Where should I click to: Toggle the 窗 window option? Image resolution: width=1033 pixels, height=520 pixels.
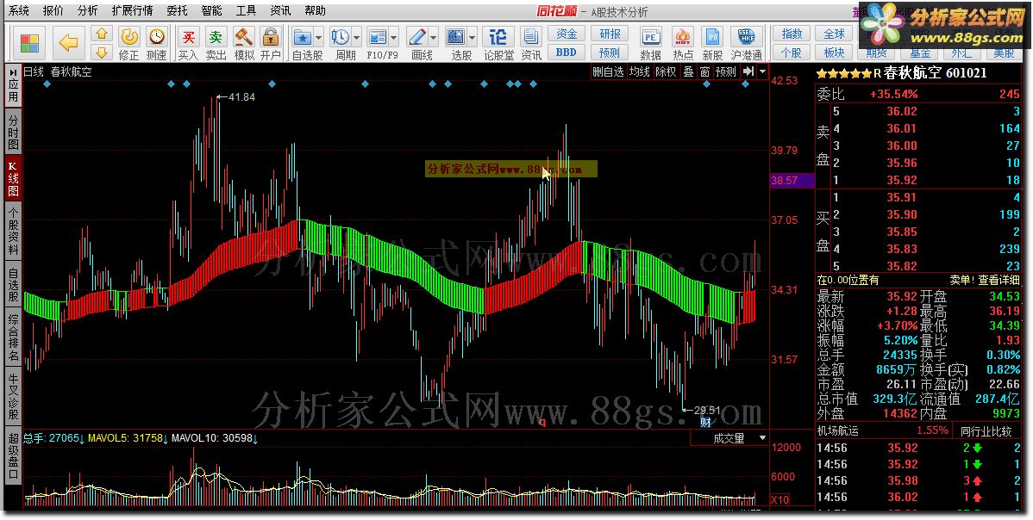[x=705, y=71]
